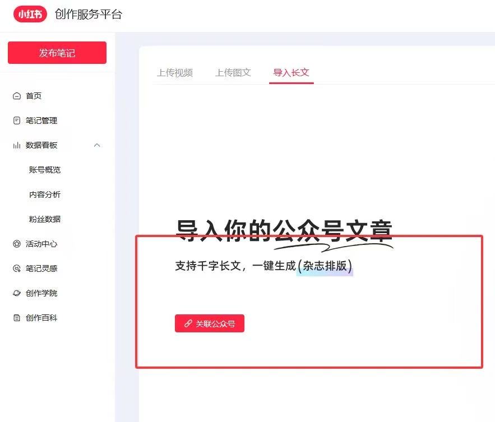The height and width of the screenshot is (422, 495).
Task: Click the 活动中心 star badge icon
Action: [17, 244]
